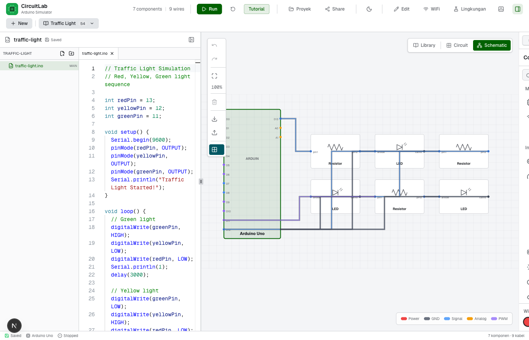Open the Next.js dev tools badge
529x340 pixels.
tap(14, 326)
